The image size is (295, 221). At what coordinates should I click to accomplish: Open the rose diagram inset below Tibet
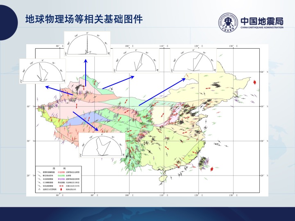tap(102, 145)
